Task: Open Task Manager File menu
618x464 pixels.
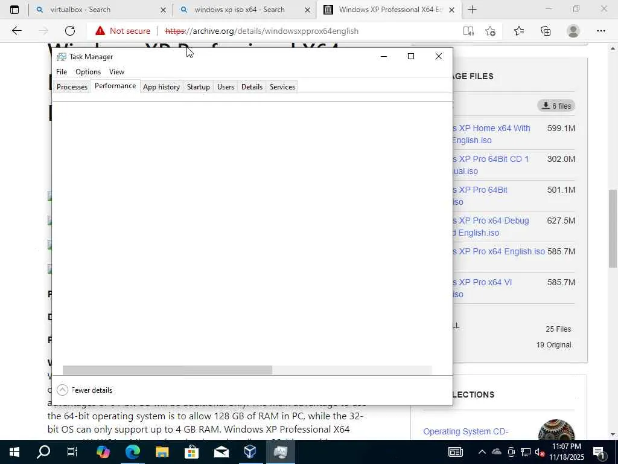Action: coord(62,72)
